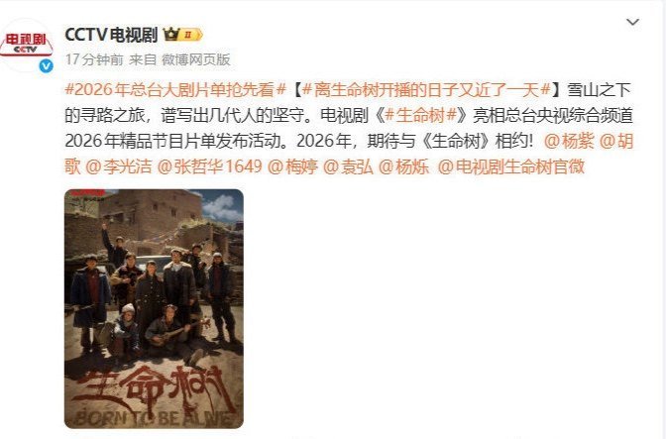The image size is (666, 439).
Task: Visit the @杨烁 mention profile
Action: [403, 166]
